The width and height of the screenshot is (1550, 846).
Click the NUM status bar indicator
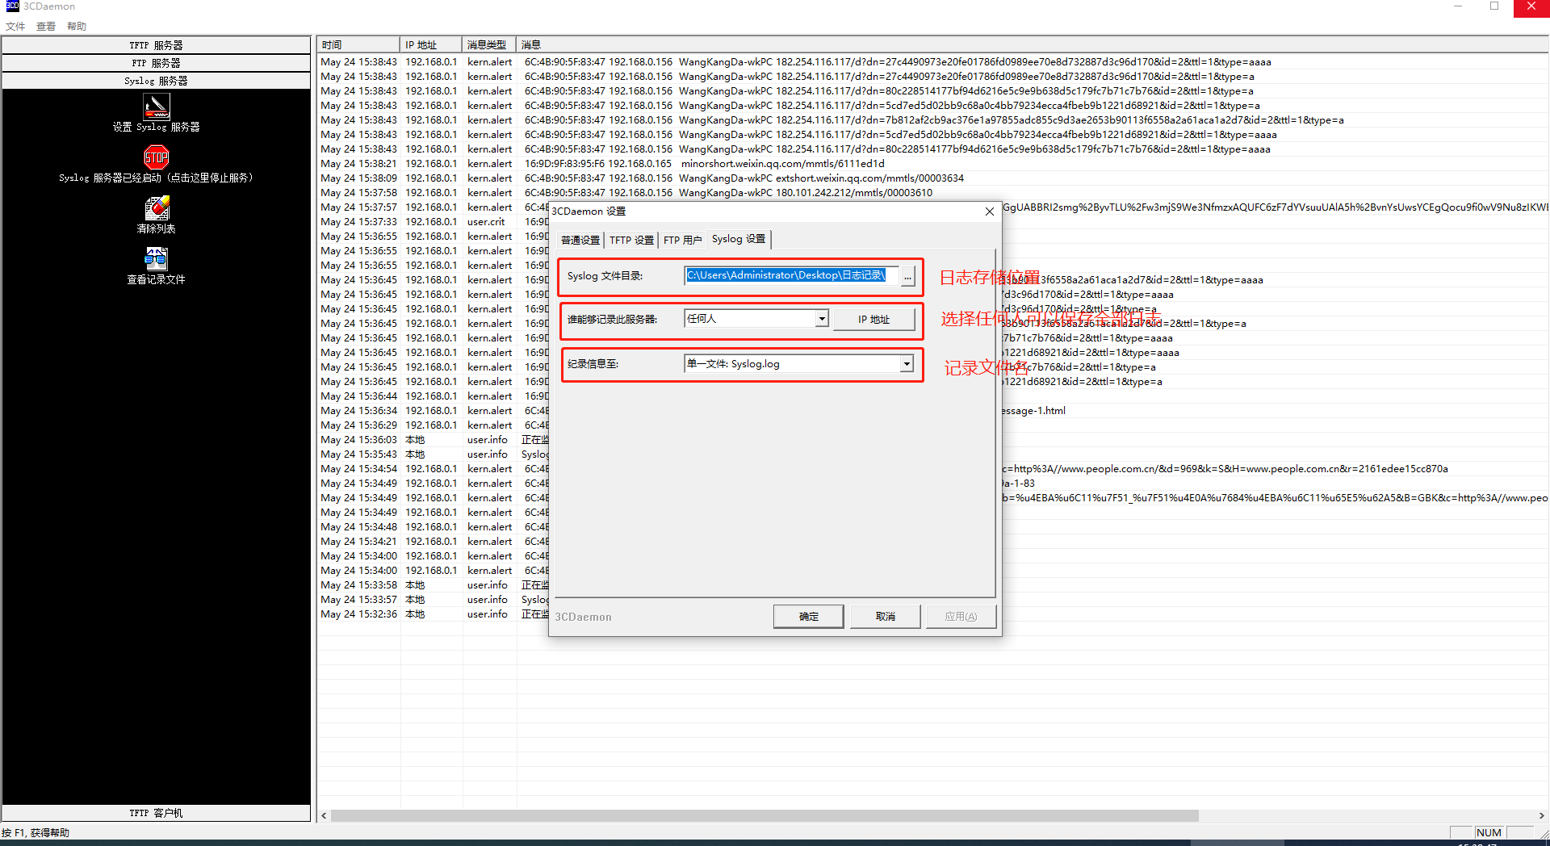click(x=1489, y=832)
